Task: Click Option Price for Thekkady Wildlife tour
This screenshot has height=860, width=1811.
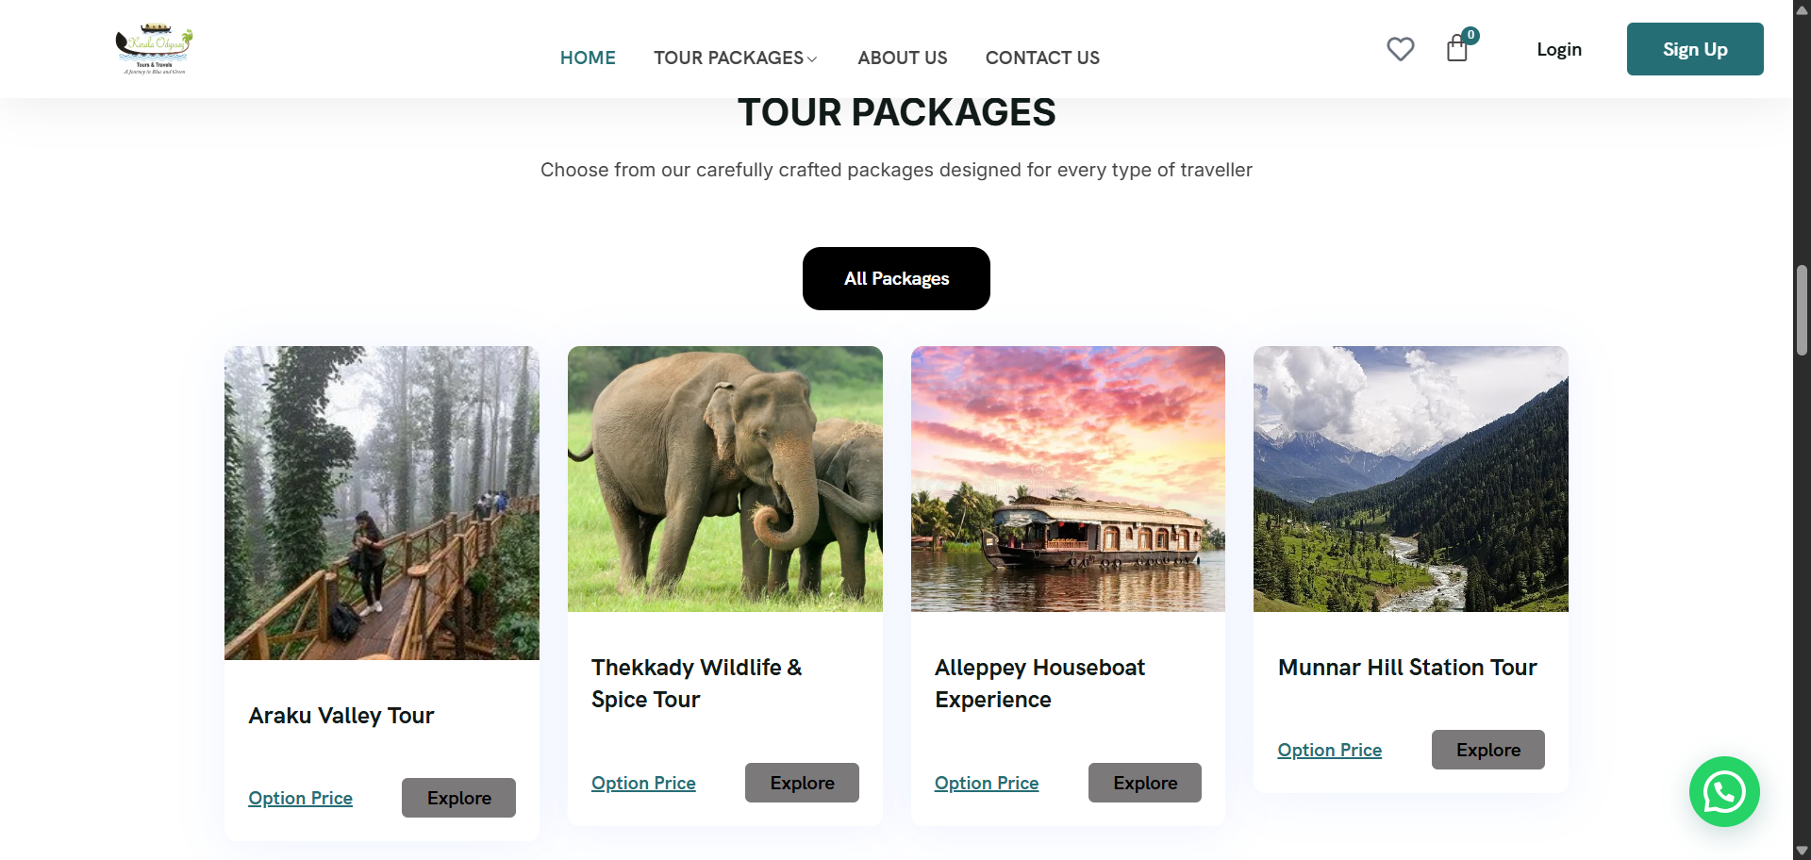Action: (643, 783)
